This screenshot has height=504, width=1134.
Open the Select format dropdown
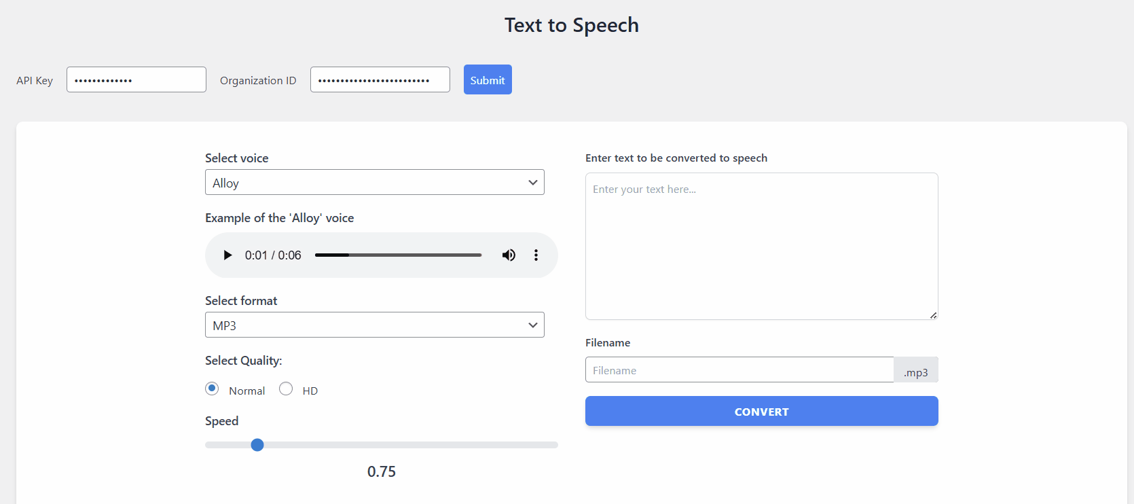point(374,325)
